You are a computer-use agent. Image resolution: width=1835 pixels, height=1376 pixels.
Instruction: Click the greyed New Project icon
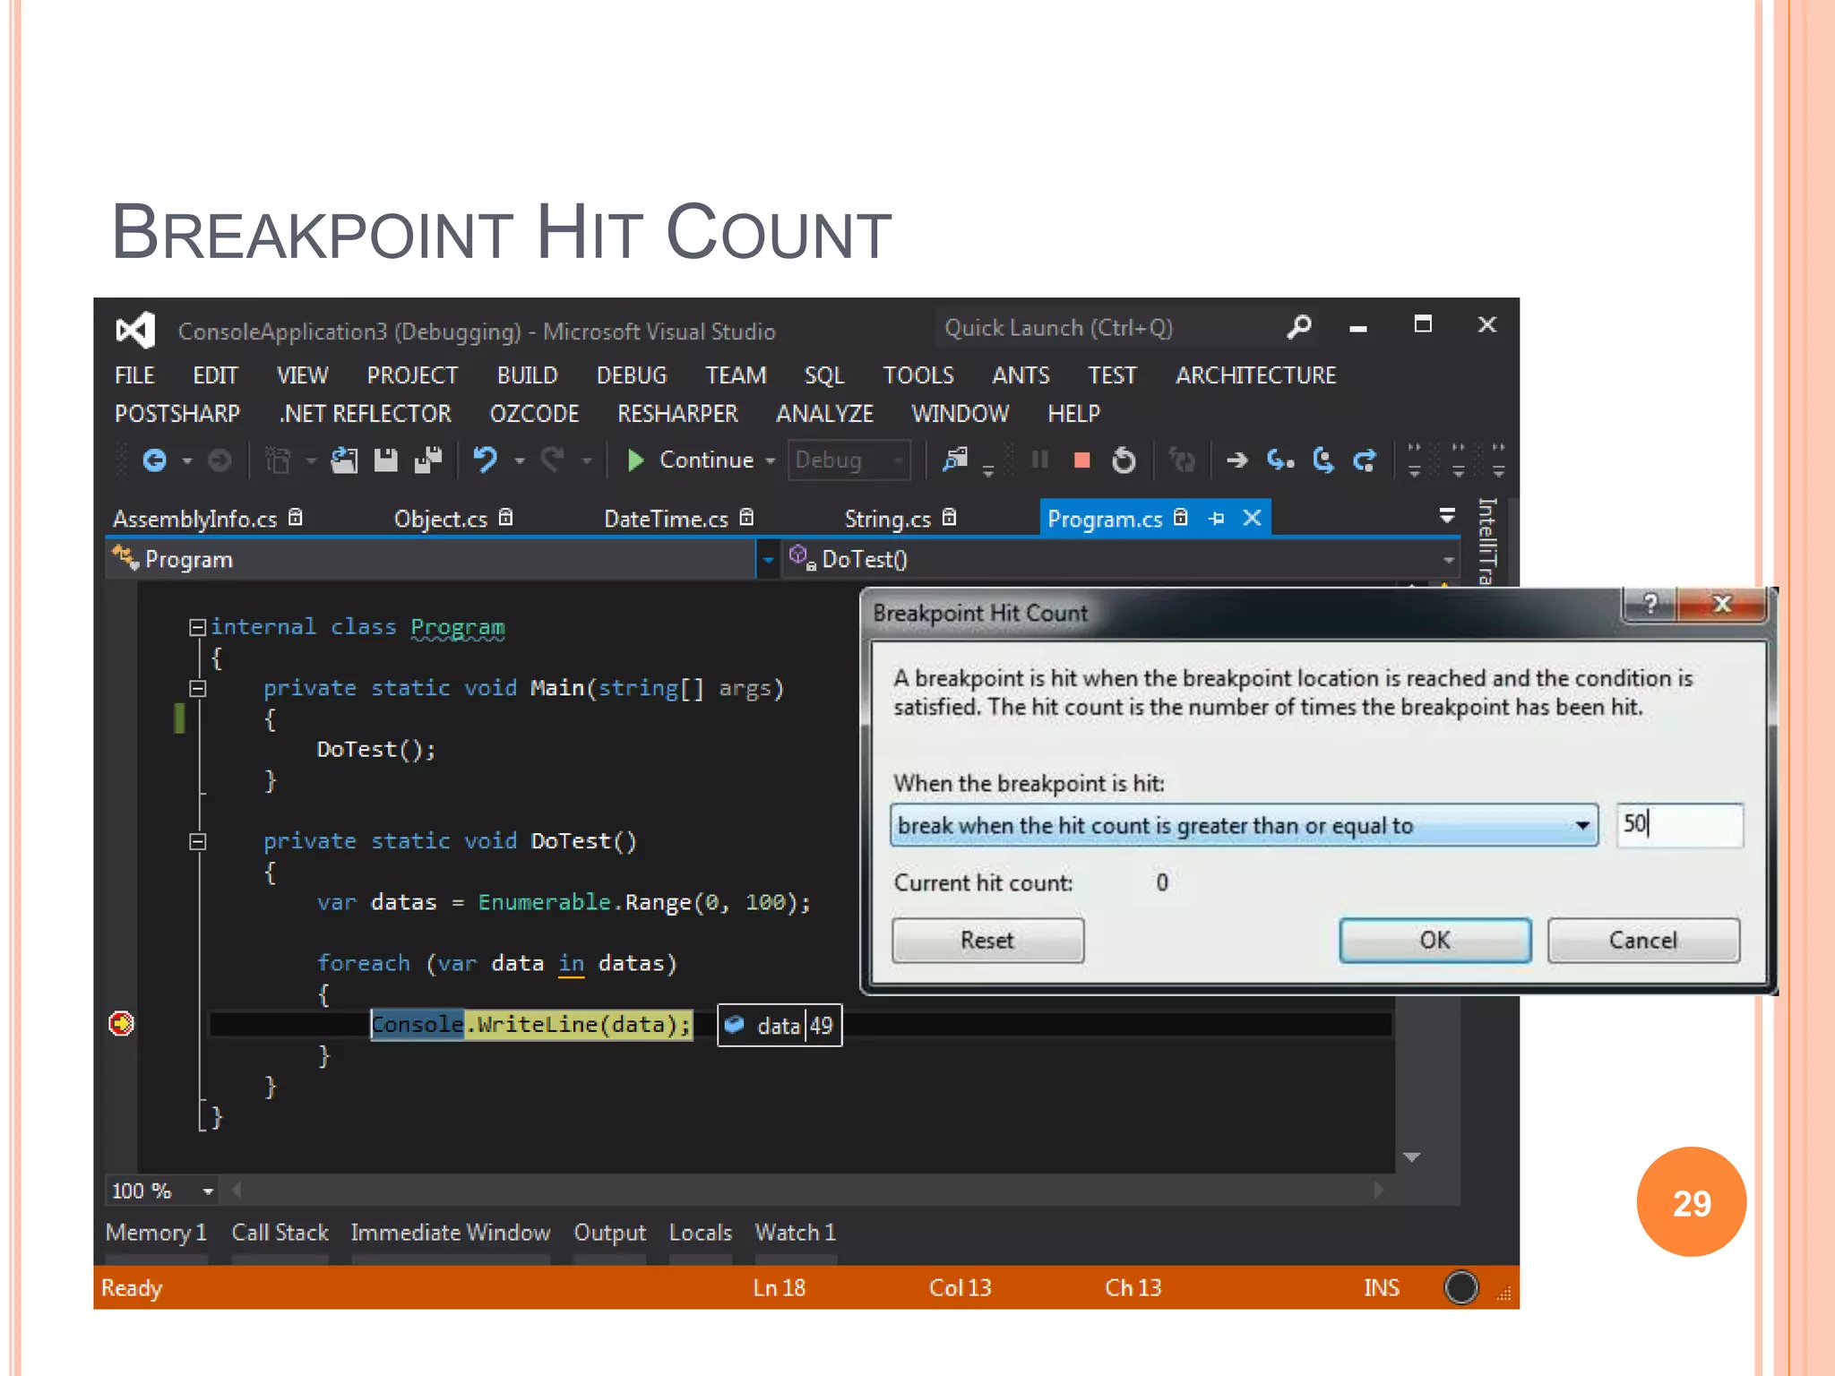click(279, 460)
